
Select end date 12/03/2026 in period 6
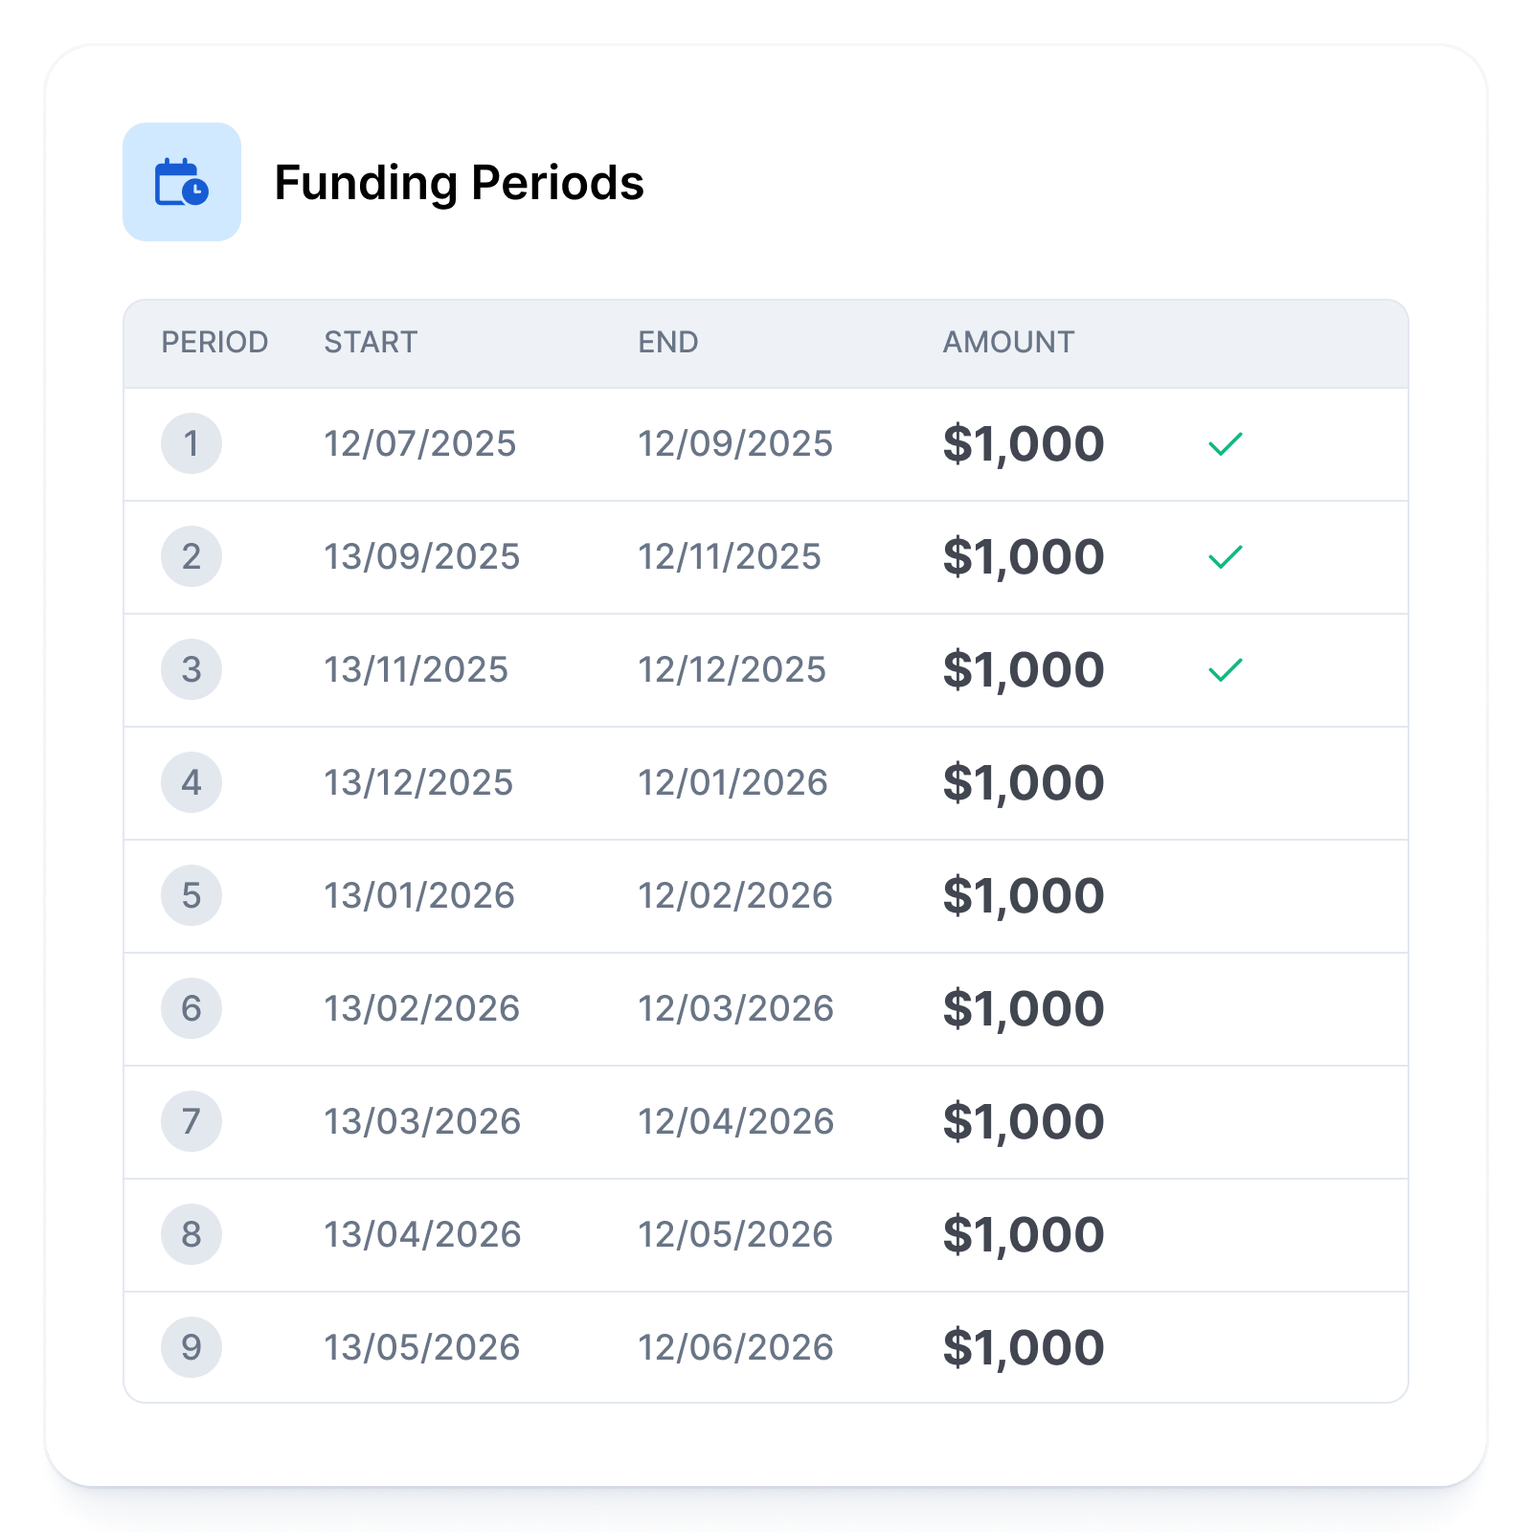pyautogui.click(x=735, y=1008)
